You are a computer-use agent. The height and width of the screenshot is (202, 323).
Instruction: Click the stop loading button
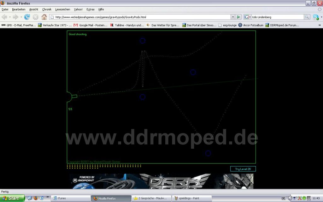coord(36,17)
